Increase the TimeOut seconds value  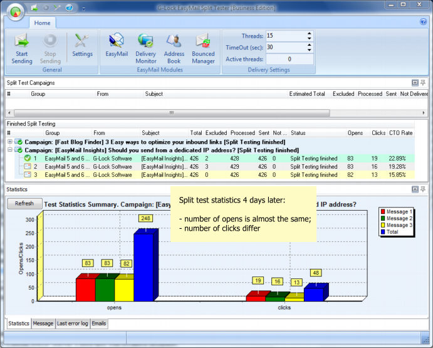310,45
